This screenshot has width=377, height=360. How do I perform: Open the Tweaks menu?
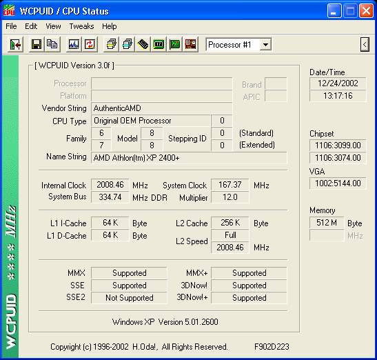coord(81,26)
